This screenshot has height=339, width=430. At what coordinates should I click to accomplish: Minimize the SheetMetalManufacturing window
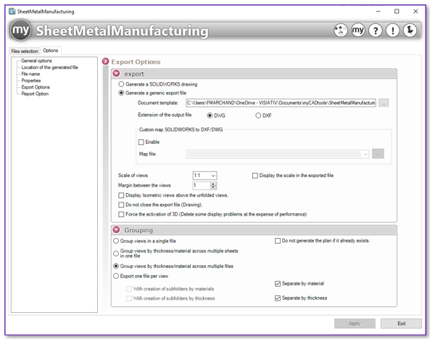379,12
